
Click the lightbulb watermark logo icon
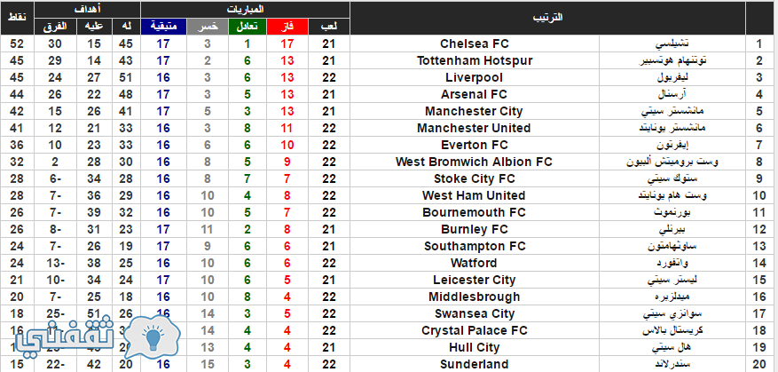pos(152,336)
